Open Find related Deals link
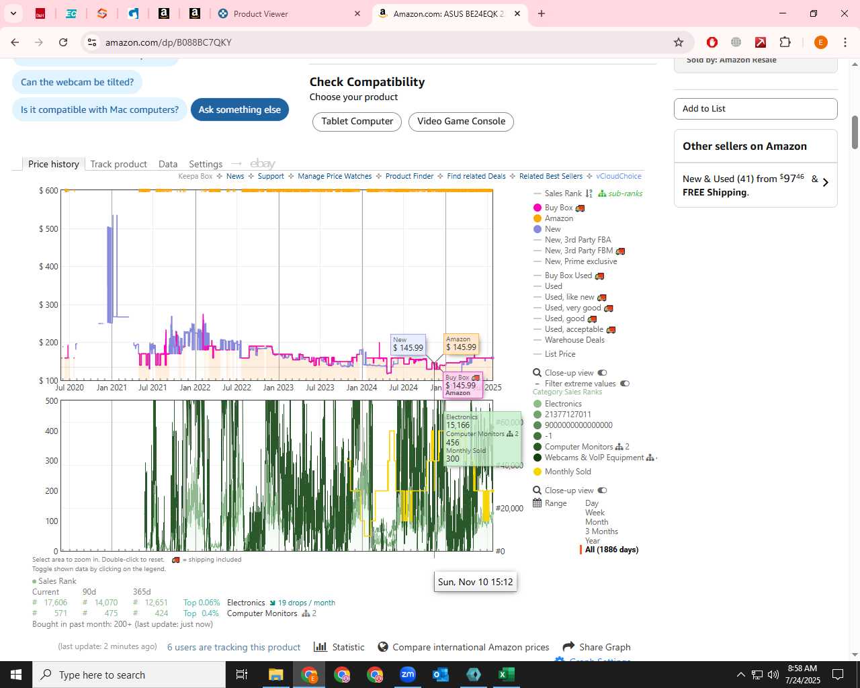The image size is (860, 688). tap(476, 176)
